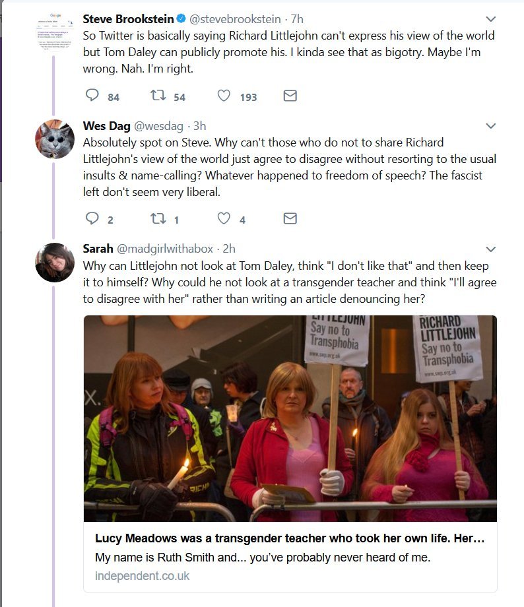Open @madgirlwithabox profile handle
This screenshot has width=524, height=607.
[x=165, y=249]
